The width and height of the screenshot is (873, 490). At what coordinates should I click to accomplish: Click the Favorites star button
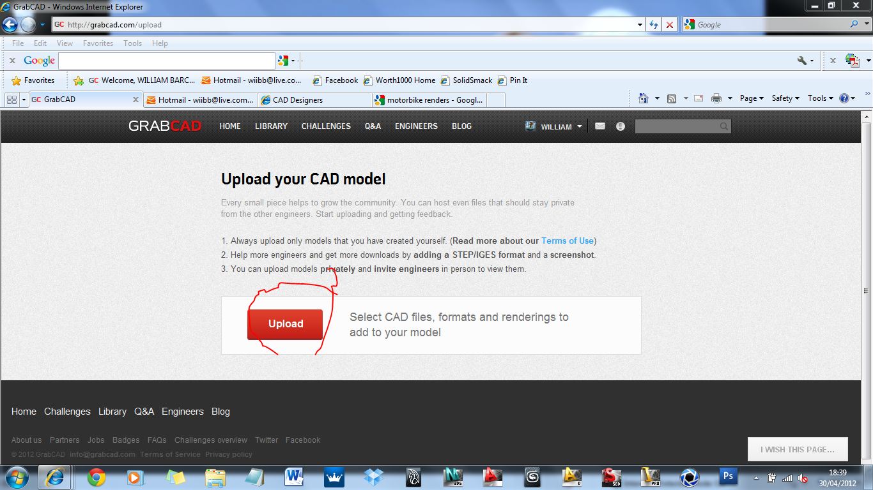point(33,80)
